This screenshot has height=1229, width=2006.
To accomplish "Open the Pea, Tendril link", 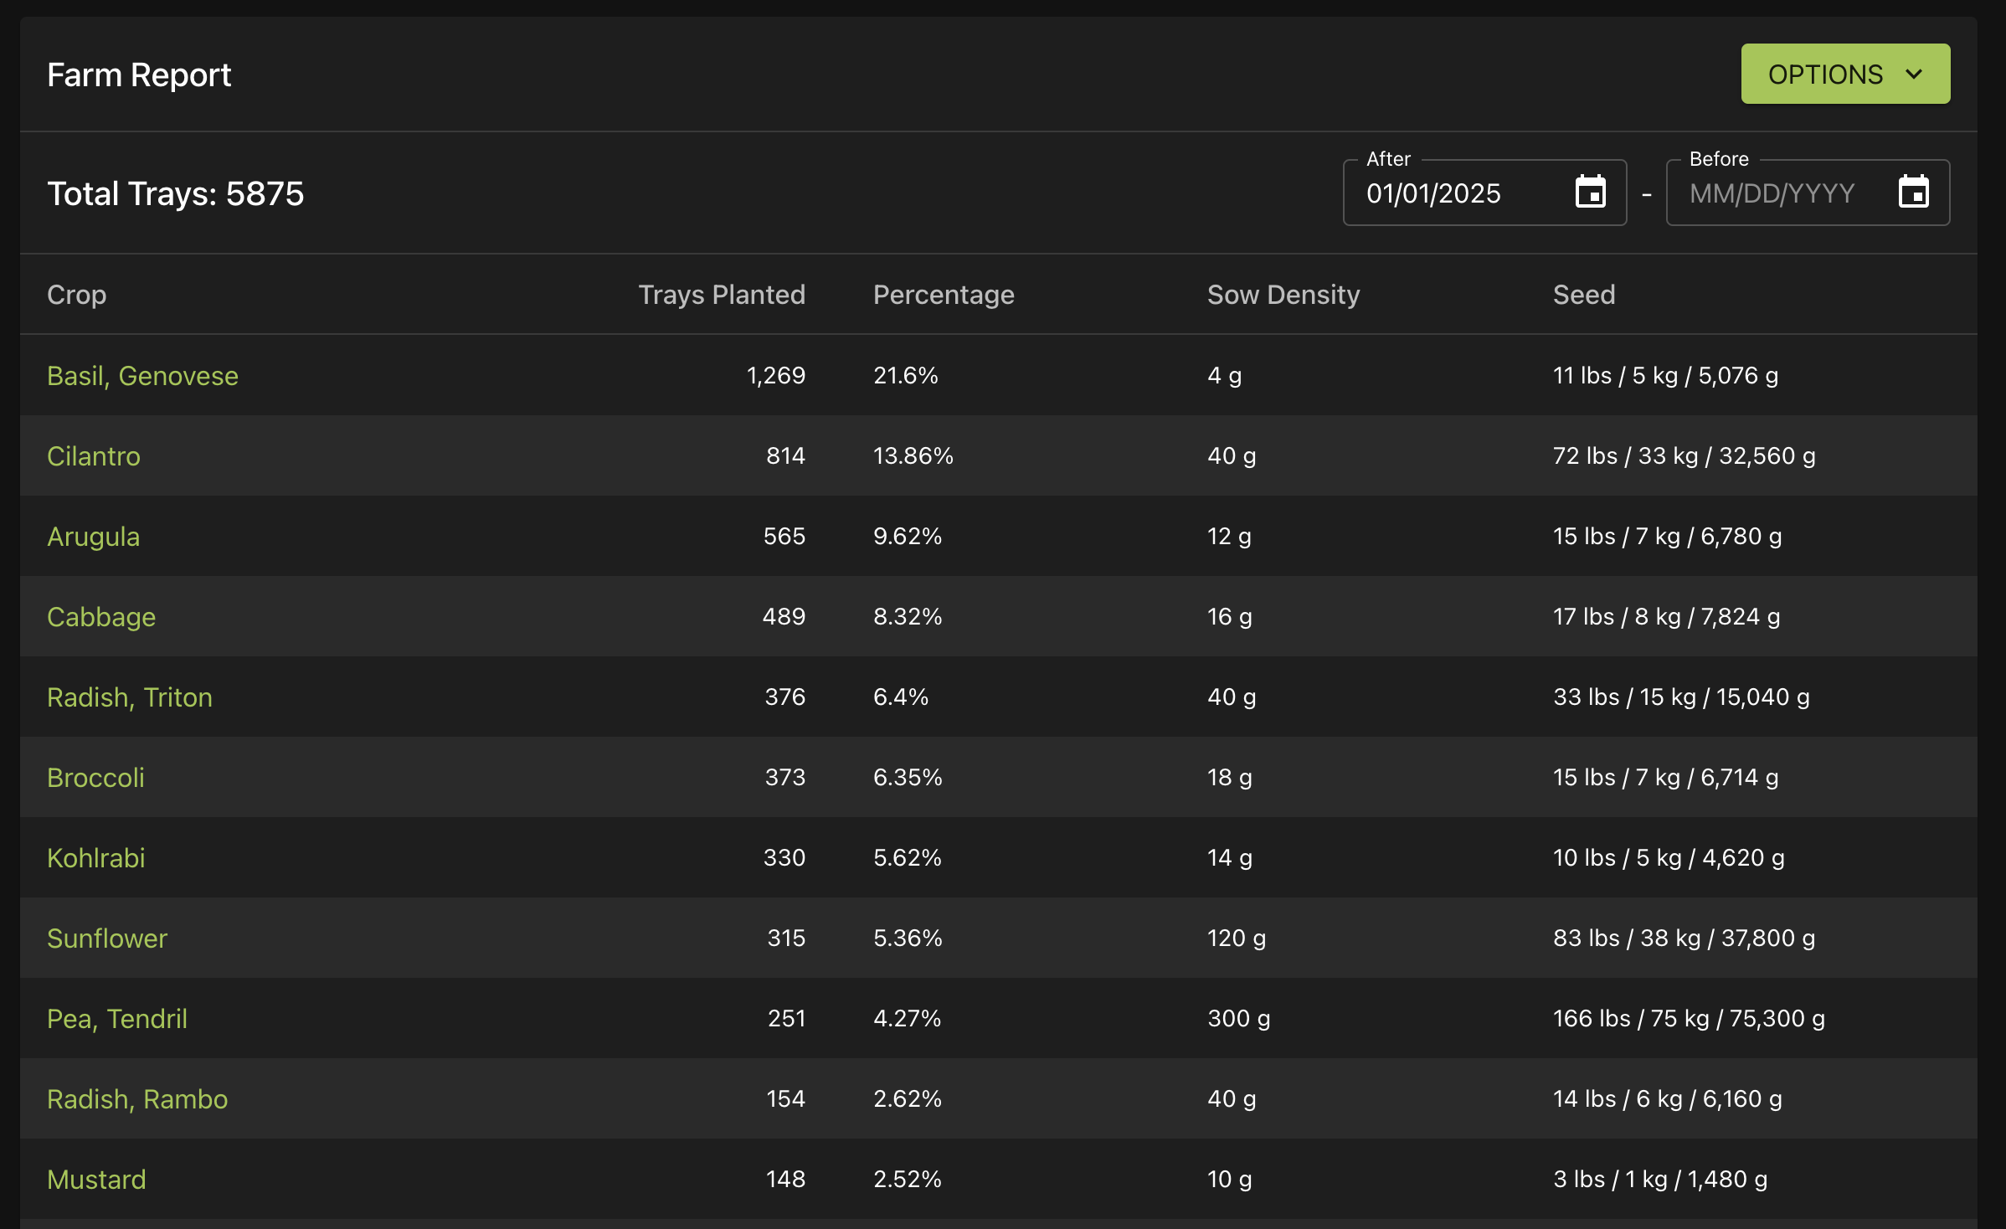I will coord(117,1019).
